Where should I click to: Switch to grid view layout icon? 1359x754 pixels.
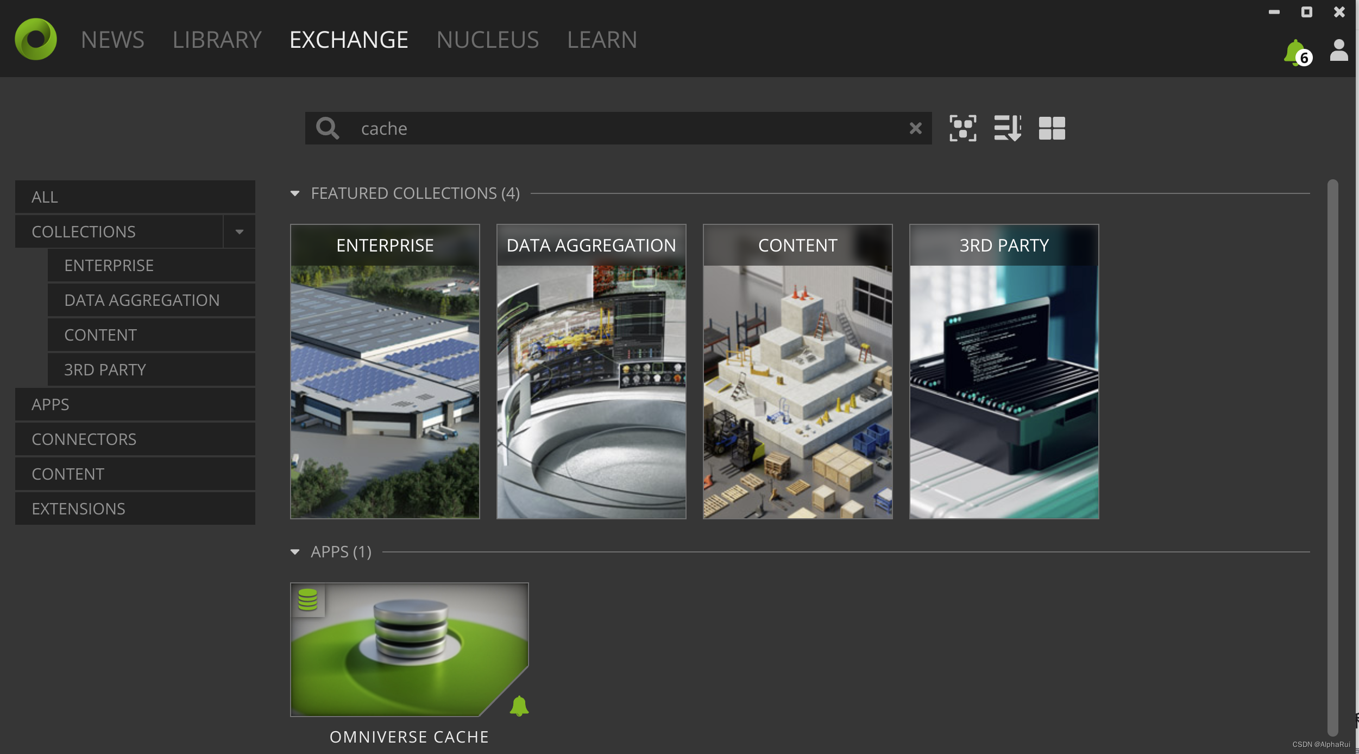point(1052,128)
